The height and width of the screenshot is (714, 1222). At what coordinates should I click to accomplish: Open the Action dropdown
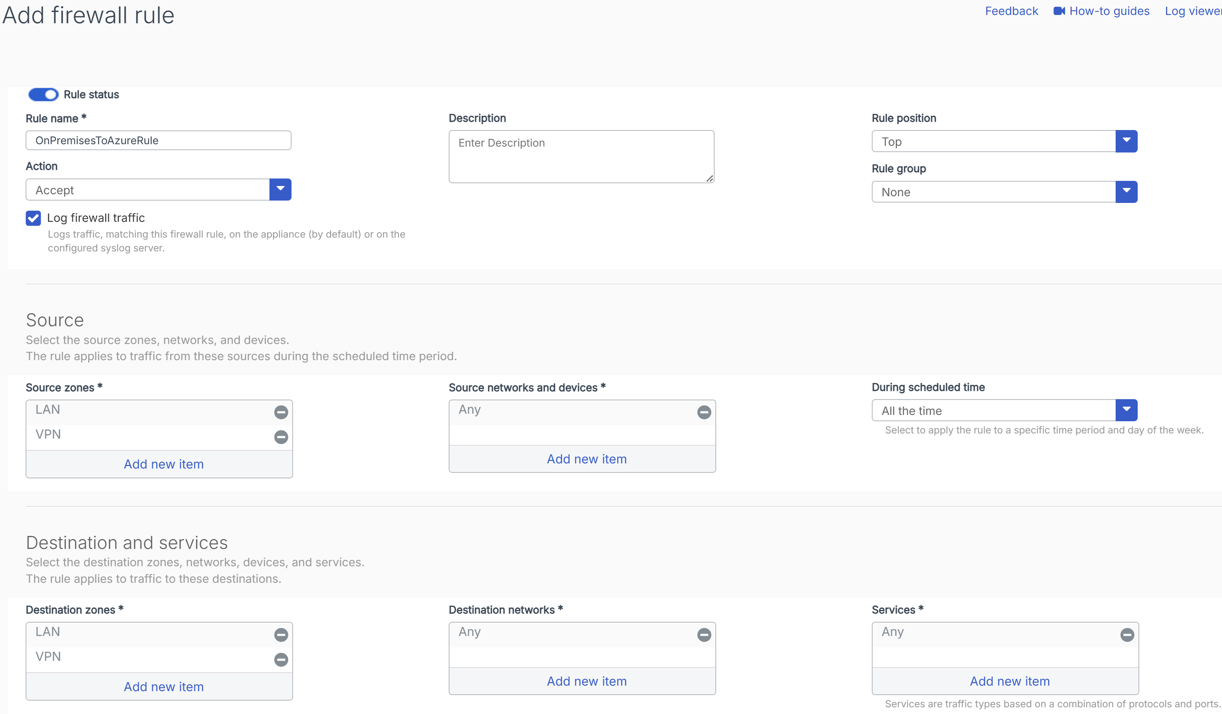pos(280,189)
